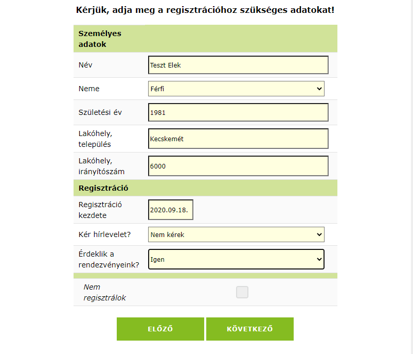Image resolution: width=413 pixels, height=354 pixels.
Task: Click the Születési év label
Action: click(100, 112)
